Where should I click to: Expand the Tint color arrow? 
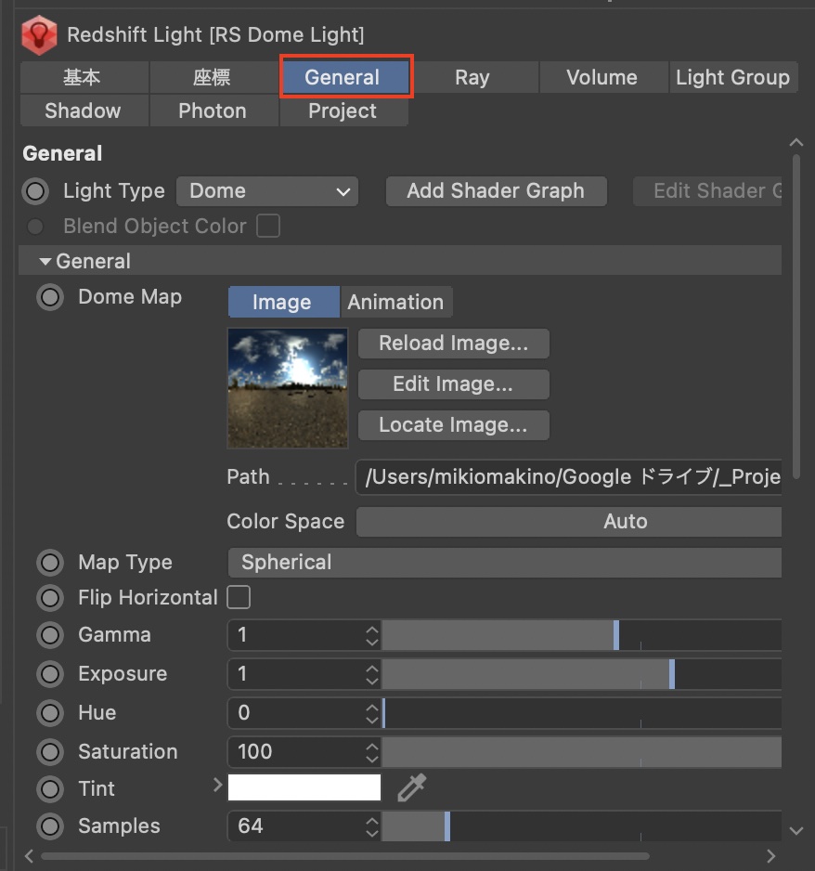click(218, 786)
